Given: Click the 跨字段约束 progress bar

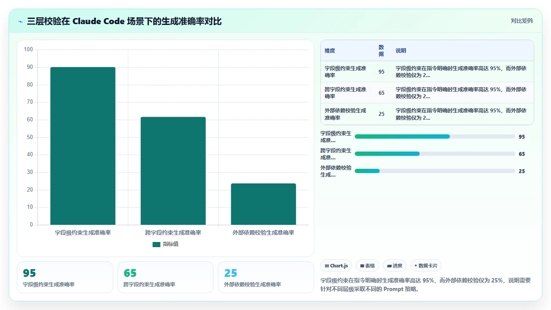Looking at the screenshot, I should 435,154.
